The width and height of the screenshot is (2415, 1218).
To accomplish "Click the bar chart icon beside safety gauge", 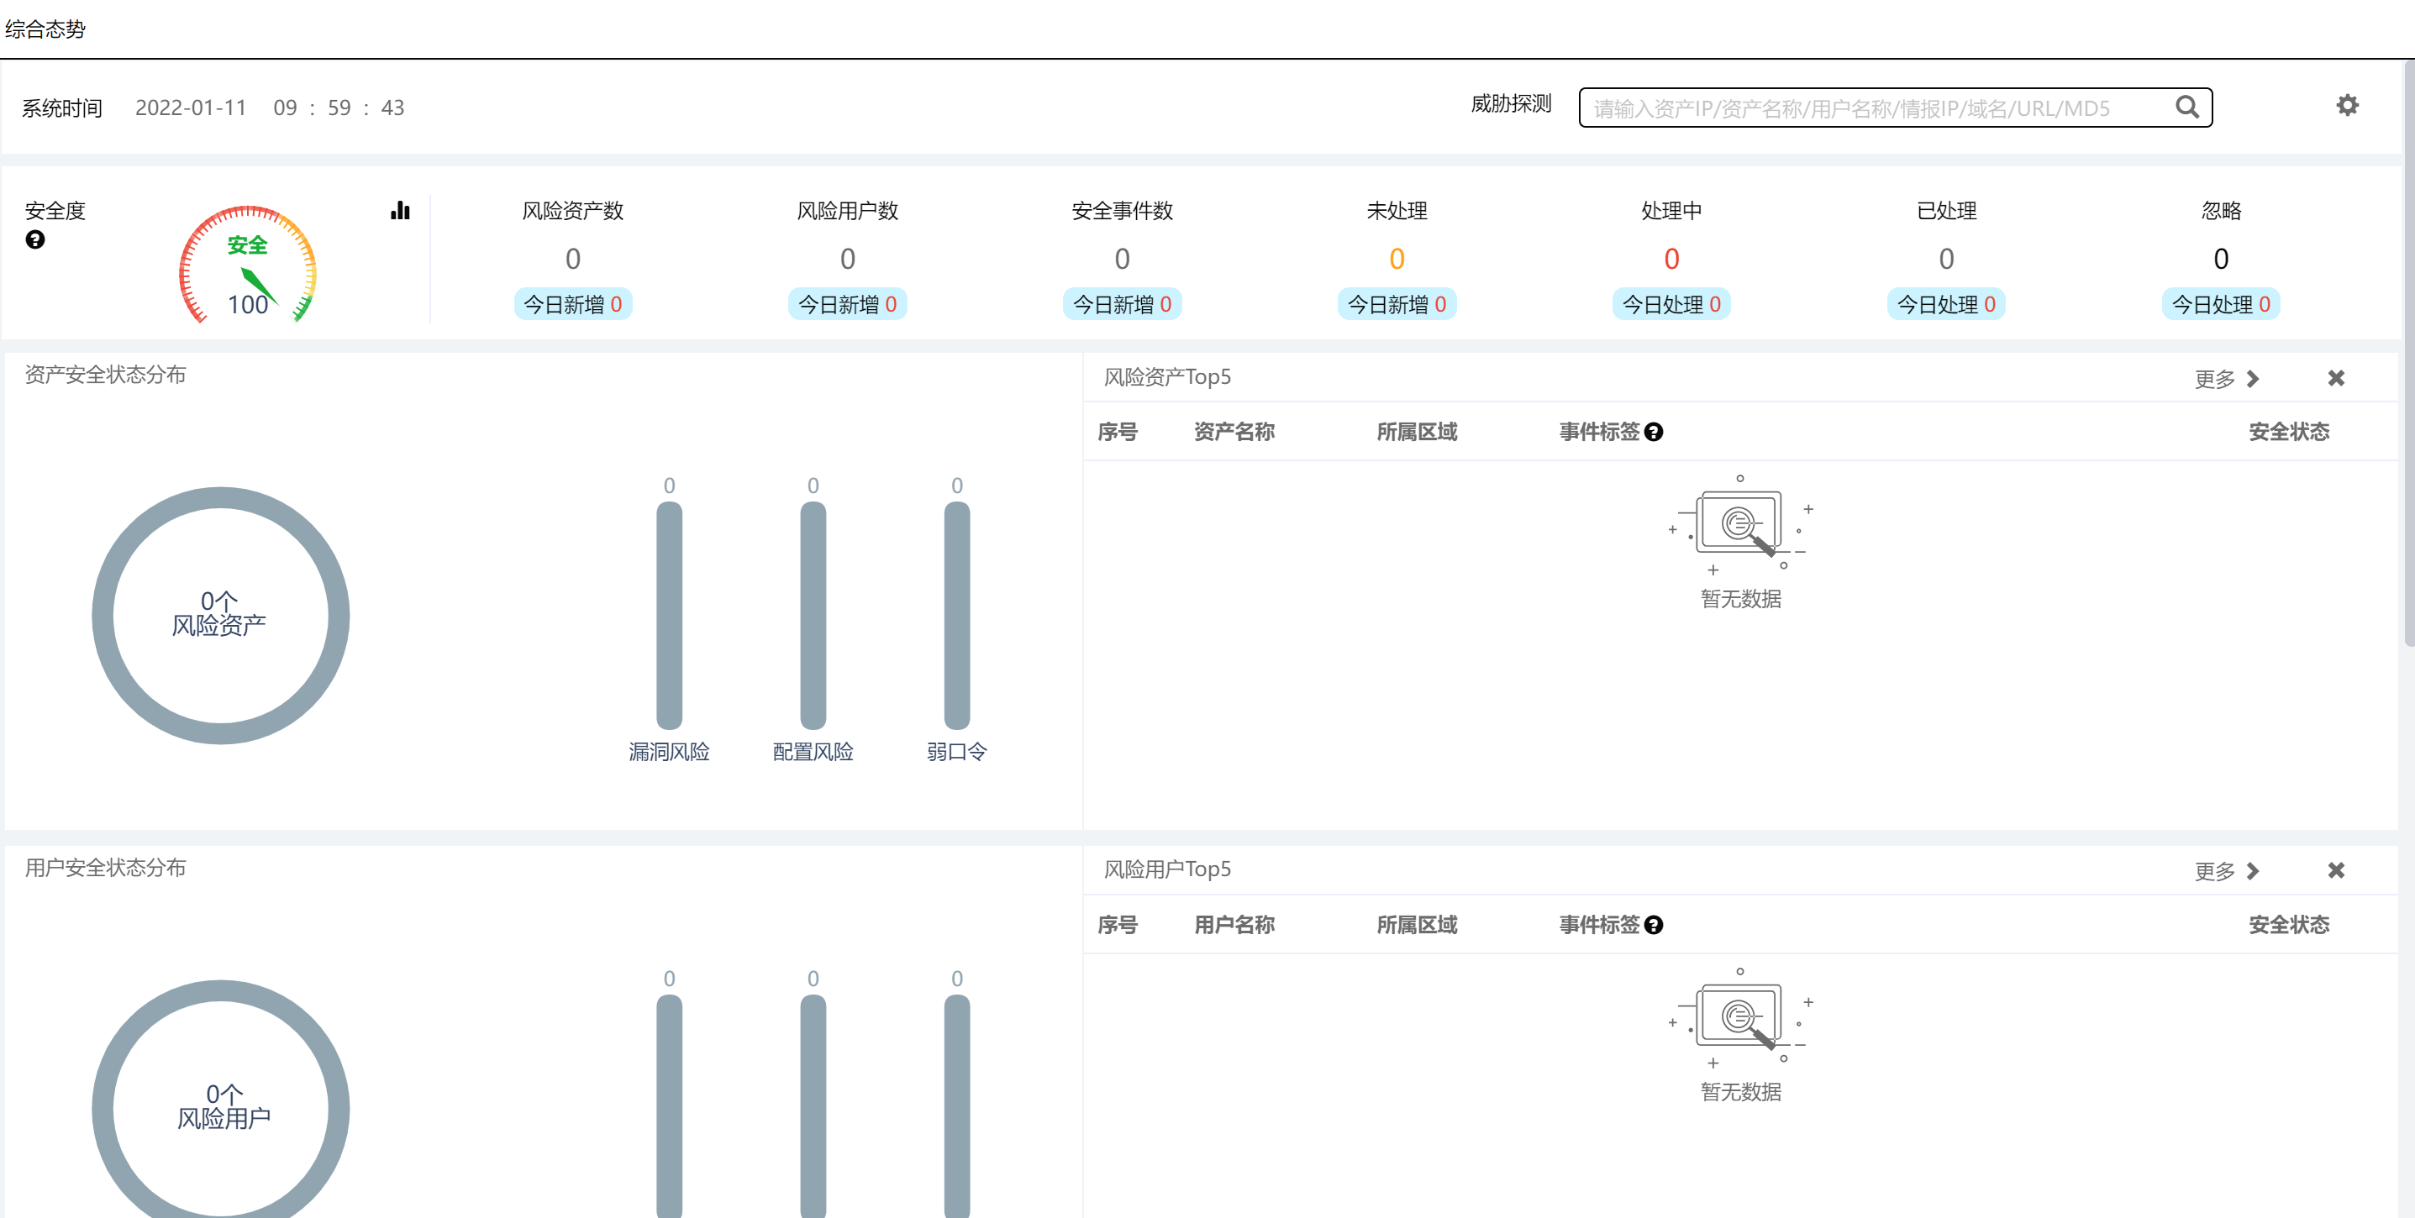I will point(400,210).
